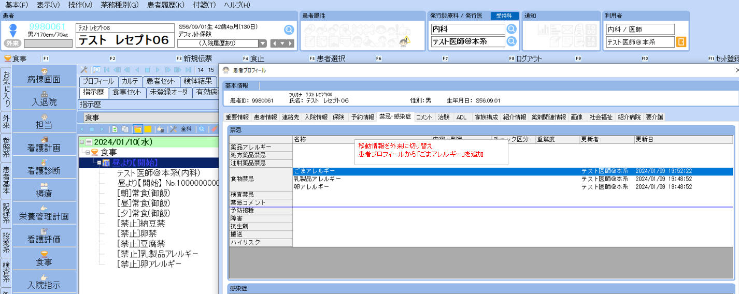The height and width of the screenshot is (294, 739).
Task: Click the 病棟画面 sidebar button
Action: pos(44,76)
